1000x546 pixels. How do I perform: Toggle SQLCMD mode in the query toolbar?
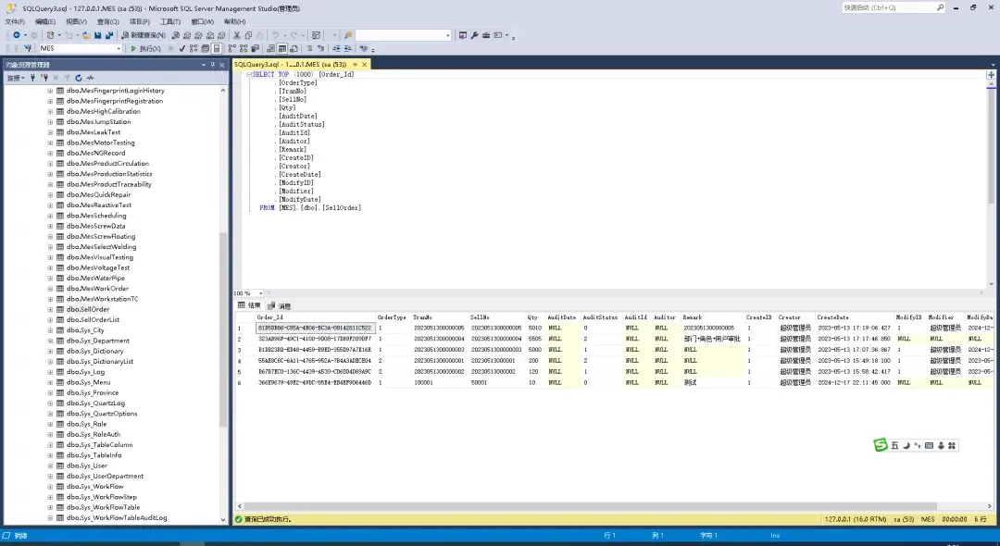pos(205,48)
